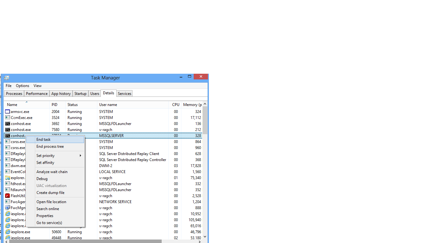Click Create dump file
This screenshot has height=243, width=433.
[x=55, y=193]
